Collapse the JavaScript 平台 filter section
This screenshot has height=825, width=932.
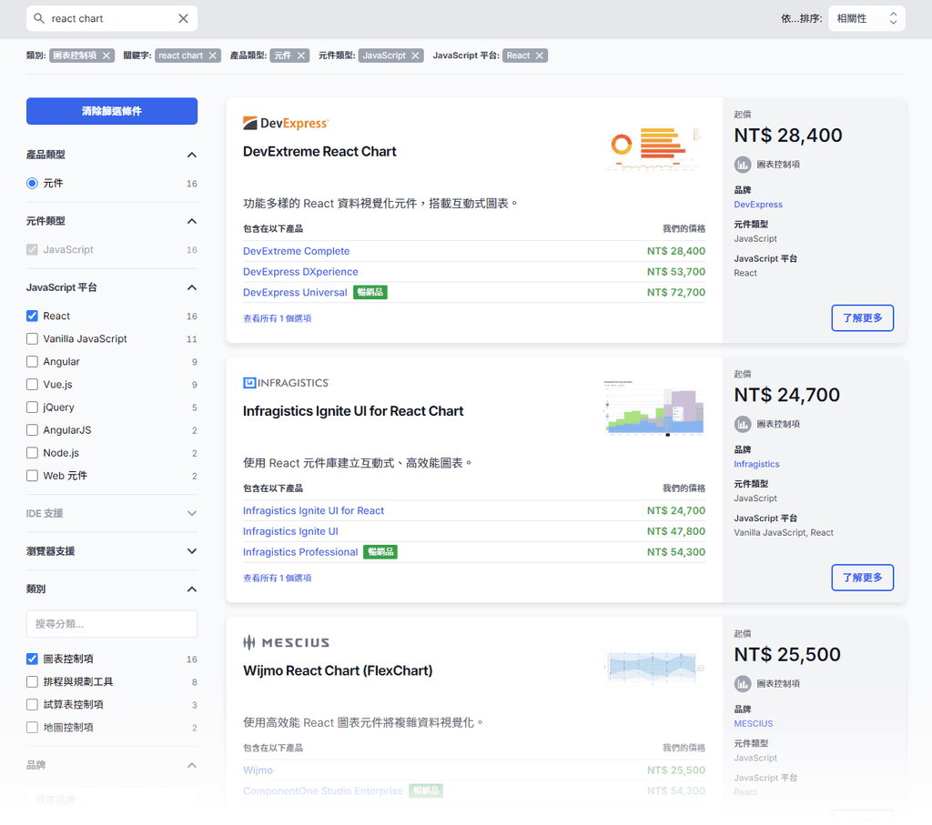point(191,287)
